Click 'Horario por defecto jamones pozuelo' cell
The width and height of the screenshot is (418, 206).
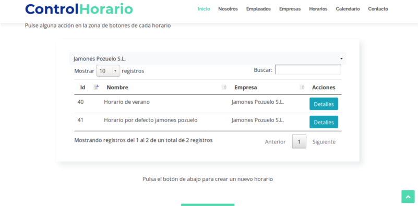[151, 120]
